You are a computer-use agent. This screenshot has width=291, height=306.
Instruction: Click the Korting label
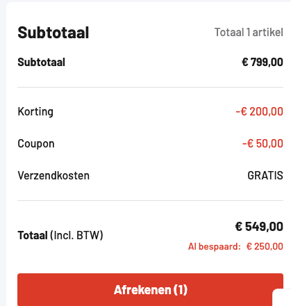point(35,112)
